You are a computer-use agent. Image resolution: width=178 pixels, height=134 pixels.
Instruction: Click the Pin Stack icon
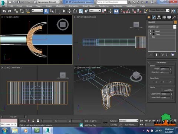pos(151,55)
